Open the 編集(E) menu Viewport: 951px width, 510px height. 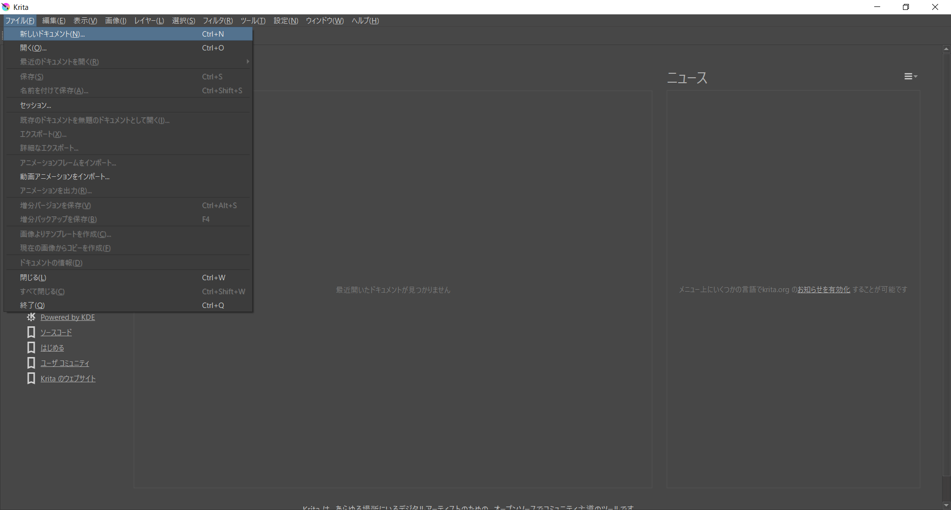(53, 20)
